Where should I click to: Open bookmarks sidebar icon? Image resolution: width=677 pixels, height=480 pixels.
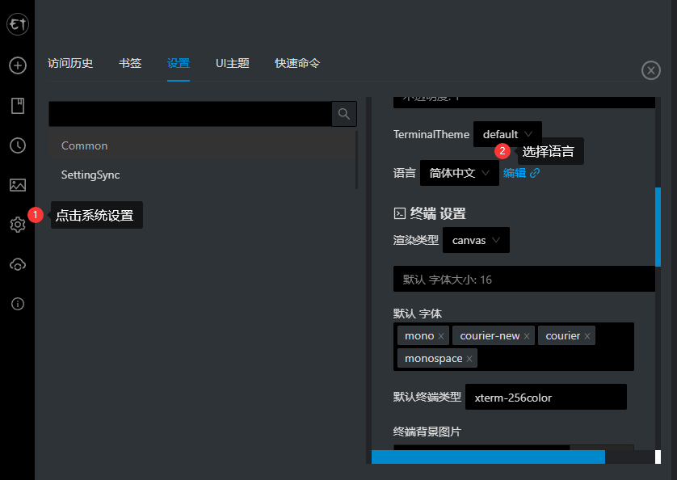18,105
